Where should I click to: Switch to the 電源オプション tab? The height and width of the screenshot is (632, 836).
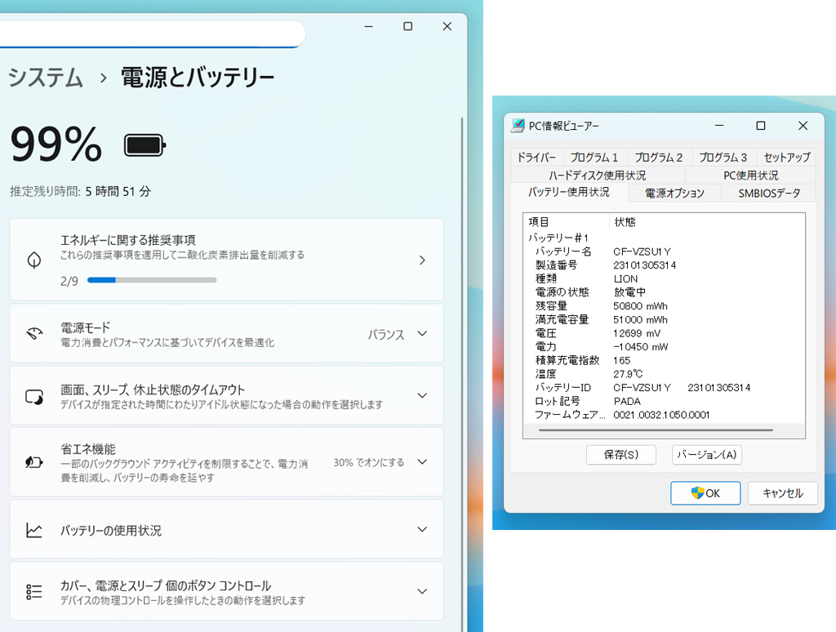coord(674,194)
